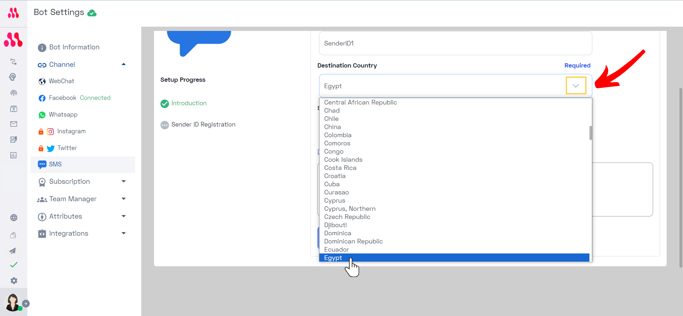683x316 pixels.
Task: Select Colombia from the list
Action: click(454, 135)
